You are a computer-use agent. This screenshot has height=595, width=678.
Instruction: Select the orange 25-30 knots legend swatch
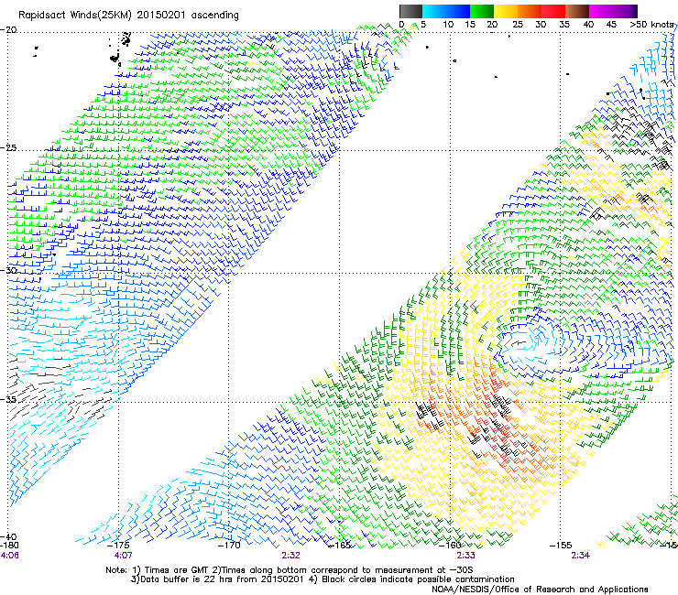pyautogui.click(x=530, y=11)
